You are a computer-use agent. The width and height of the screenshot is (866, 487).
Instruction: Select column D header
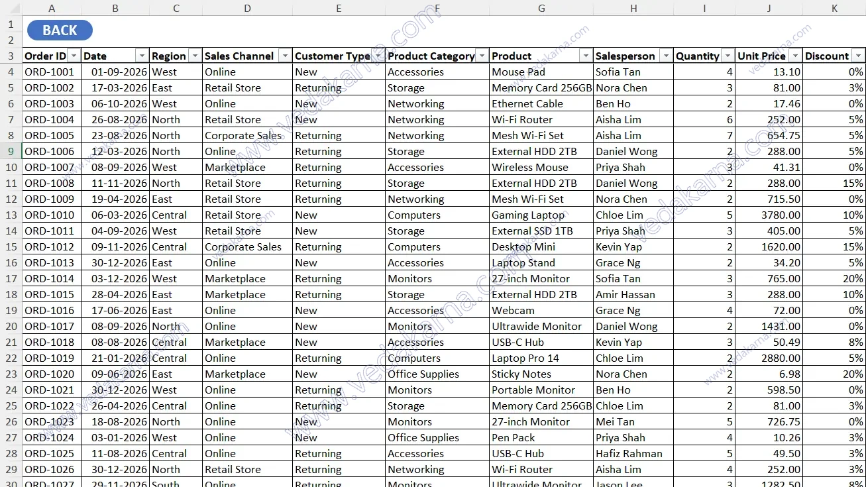tap(247, 9)
